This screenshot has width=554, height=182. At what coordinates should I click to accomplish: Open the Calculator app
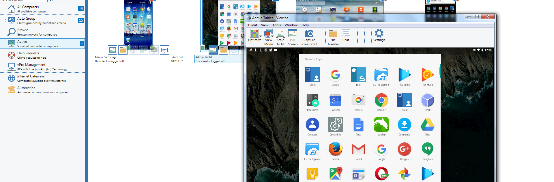pyautogui.click(x=312, y=102)
